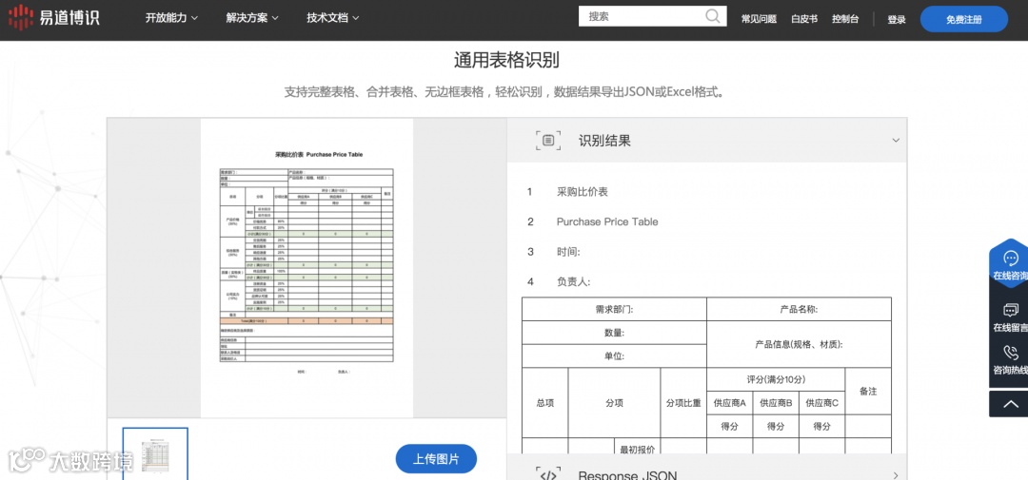Viewport: 1028px width, 480px height.
Task: Click the 分项比重 table cell
Action: (x=683, y=403)
